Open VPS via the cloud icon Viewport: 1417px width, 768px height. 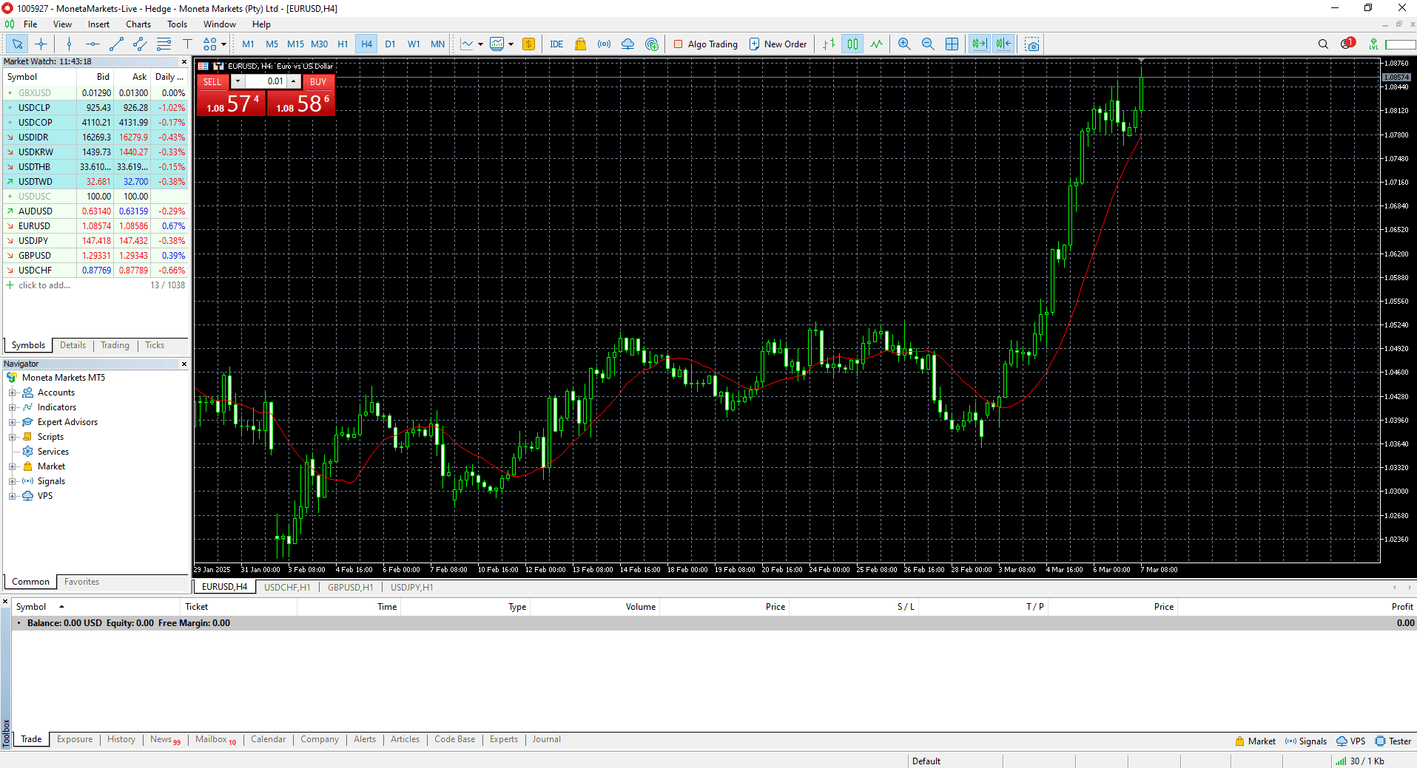(x=627, y=44)
